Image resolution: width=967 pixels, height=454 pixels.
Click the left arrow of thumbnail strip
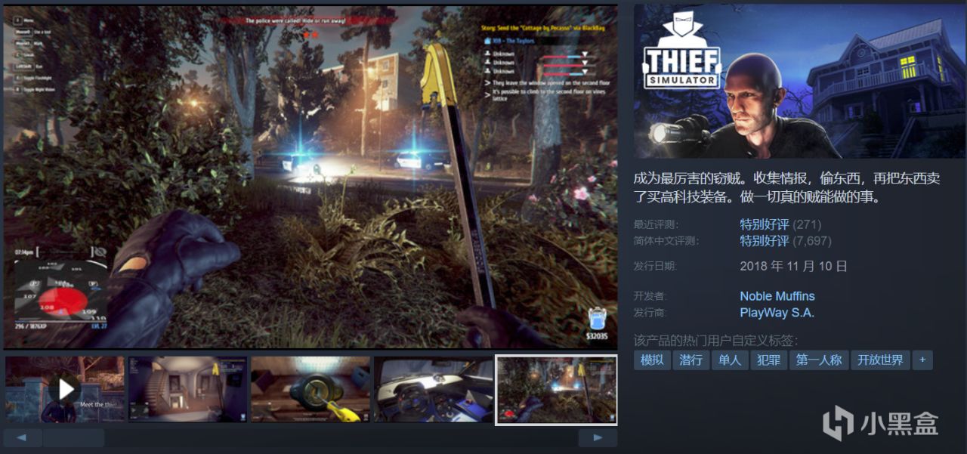pyautogui.click(x=22, y=437)
